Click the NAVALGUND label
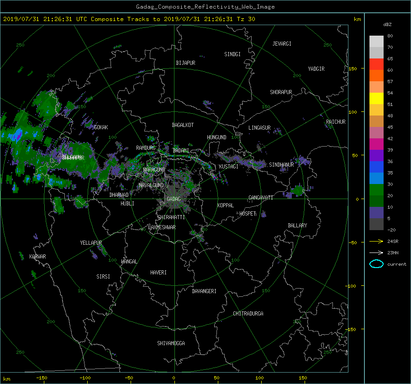411x384 pixels. [x=151, y=185]
